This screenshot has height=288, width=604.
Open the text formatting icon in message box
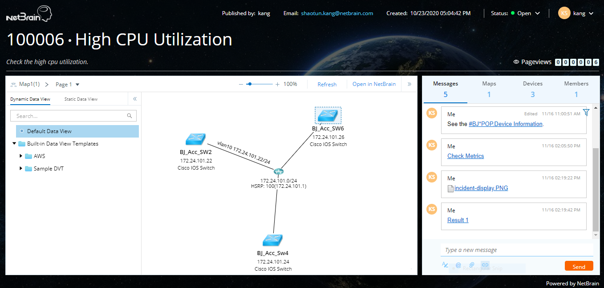[x=445, y=265]
